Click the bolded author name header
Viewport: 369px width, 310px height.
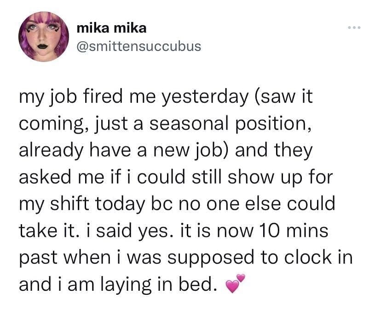[x=112, y=28]
